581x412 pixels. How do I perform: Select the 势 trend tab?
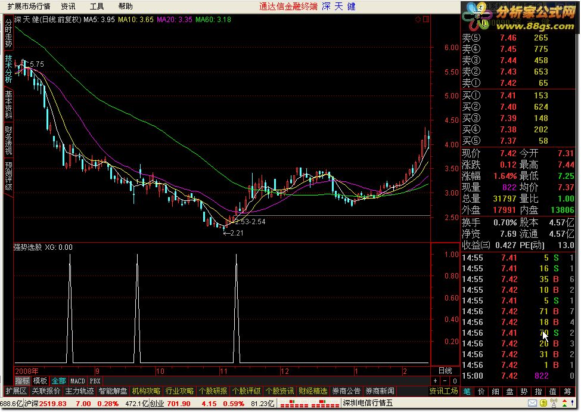click(x=524, y=391)
